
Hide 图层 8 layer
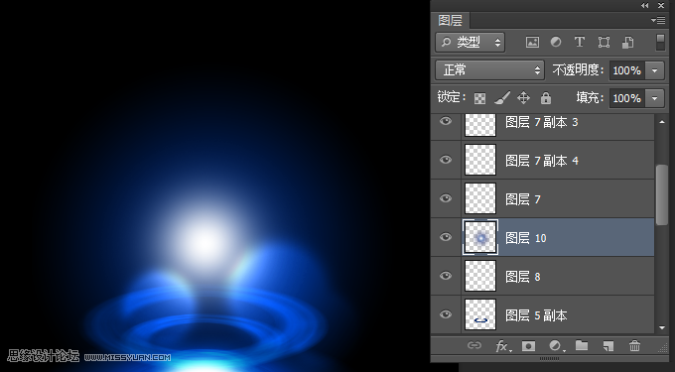point(446,276)
